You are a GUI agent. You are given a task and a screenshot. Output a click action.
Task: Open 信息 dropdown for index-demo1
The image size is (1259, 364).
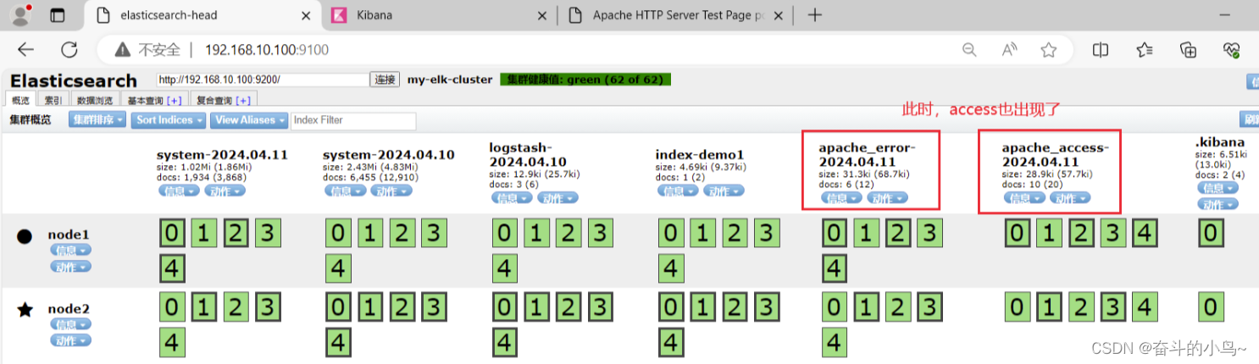(x=677, y=191)
